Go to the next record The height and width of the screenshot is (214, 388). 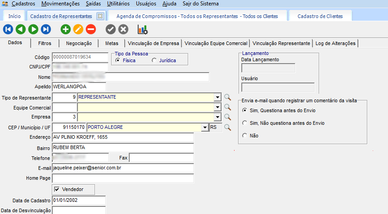coord(33,29)
